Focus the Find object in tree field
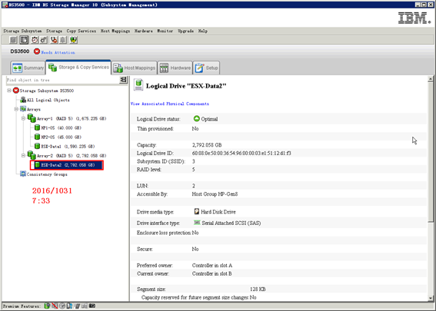436x311 pixels. [63, 80]
